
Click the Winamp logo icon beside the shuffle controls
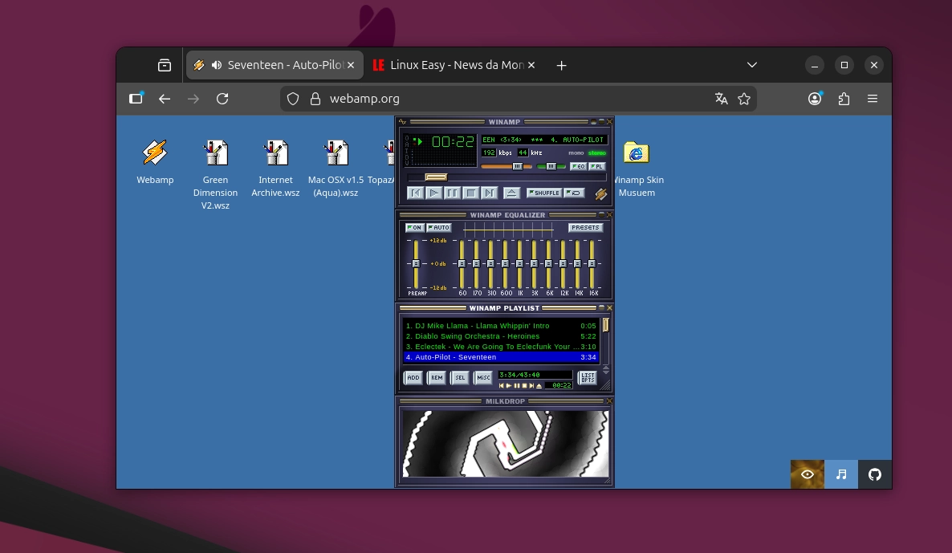tap(600, 193)
